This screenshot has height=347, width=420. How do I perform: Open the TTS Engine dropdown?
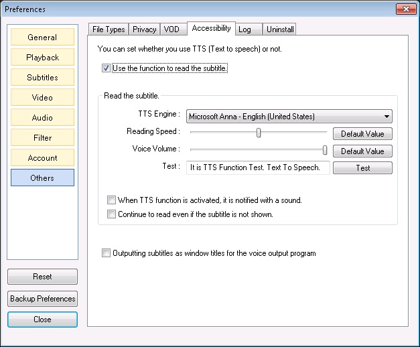click(x=289, y=117)
